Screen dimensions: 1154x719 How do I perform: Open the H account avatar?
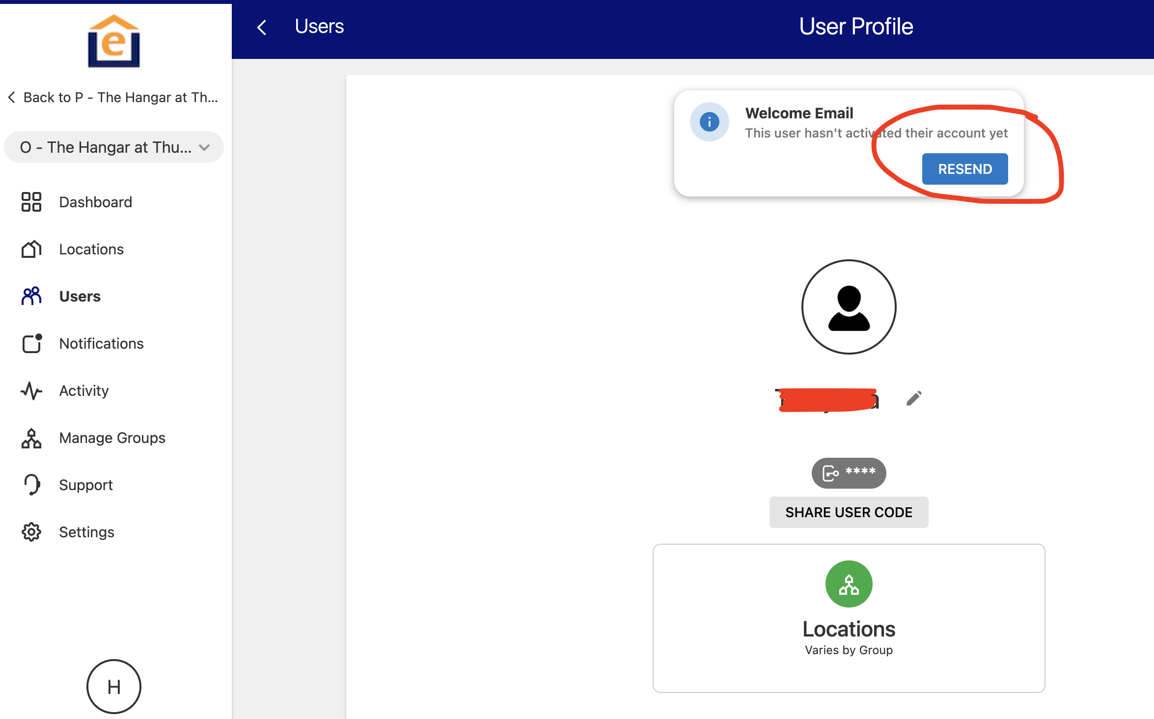114,687
